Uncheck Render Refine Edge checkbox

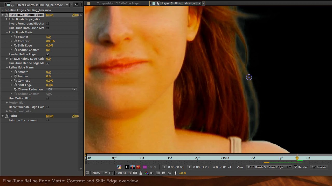tap(47, 54)
